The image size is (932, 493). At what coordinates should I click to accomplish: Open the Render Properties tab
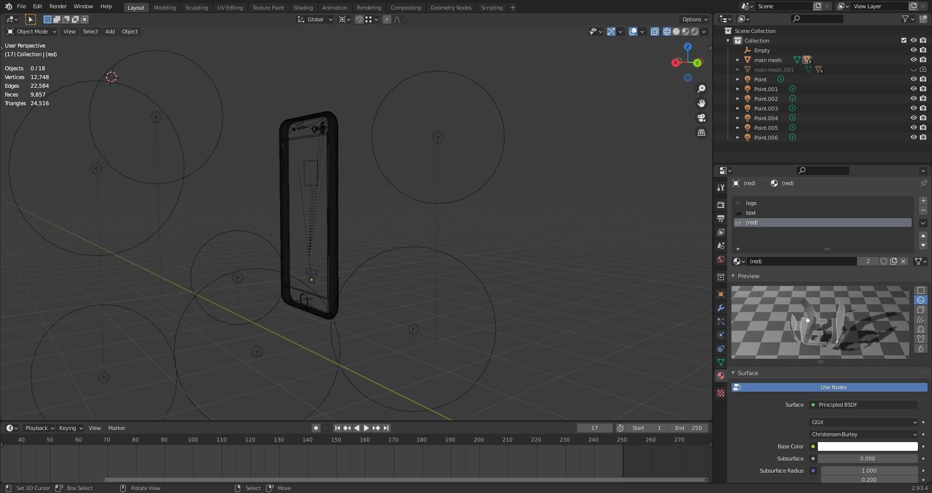[x=721, y=205]
